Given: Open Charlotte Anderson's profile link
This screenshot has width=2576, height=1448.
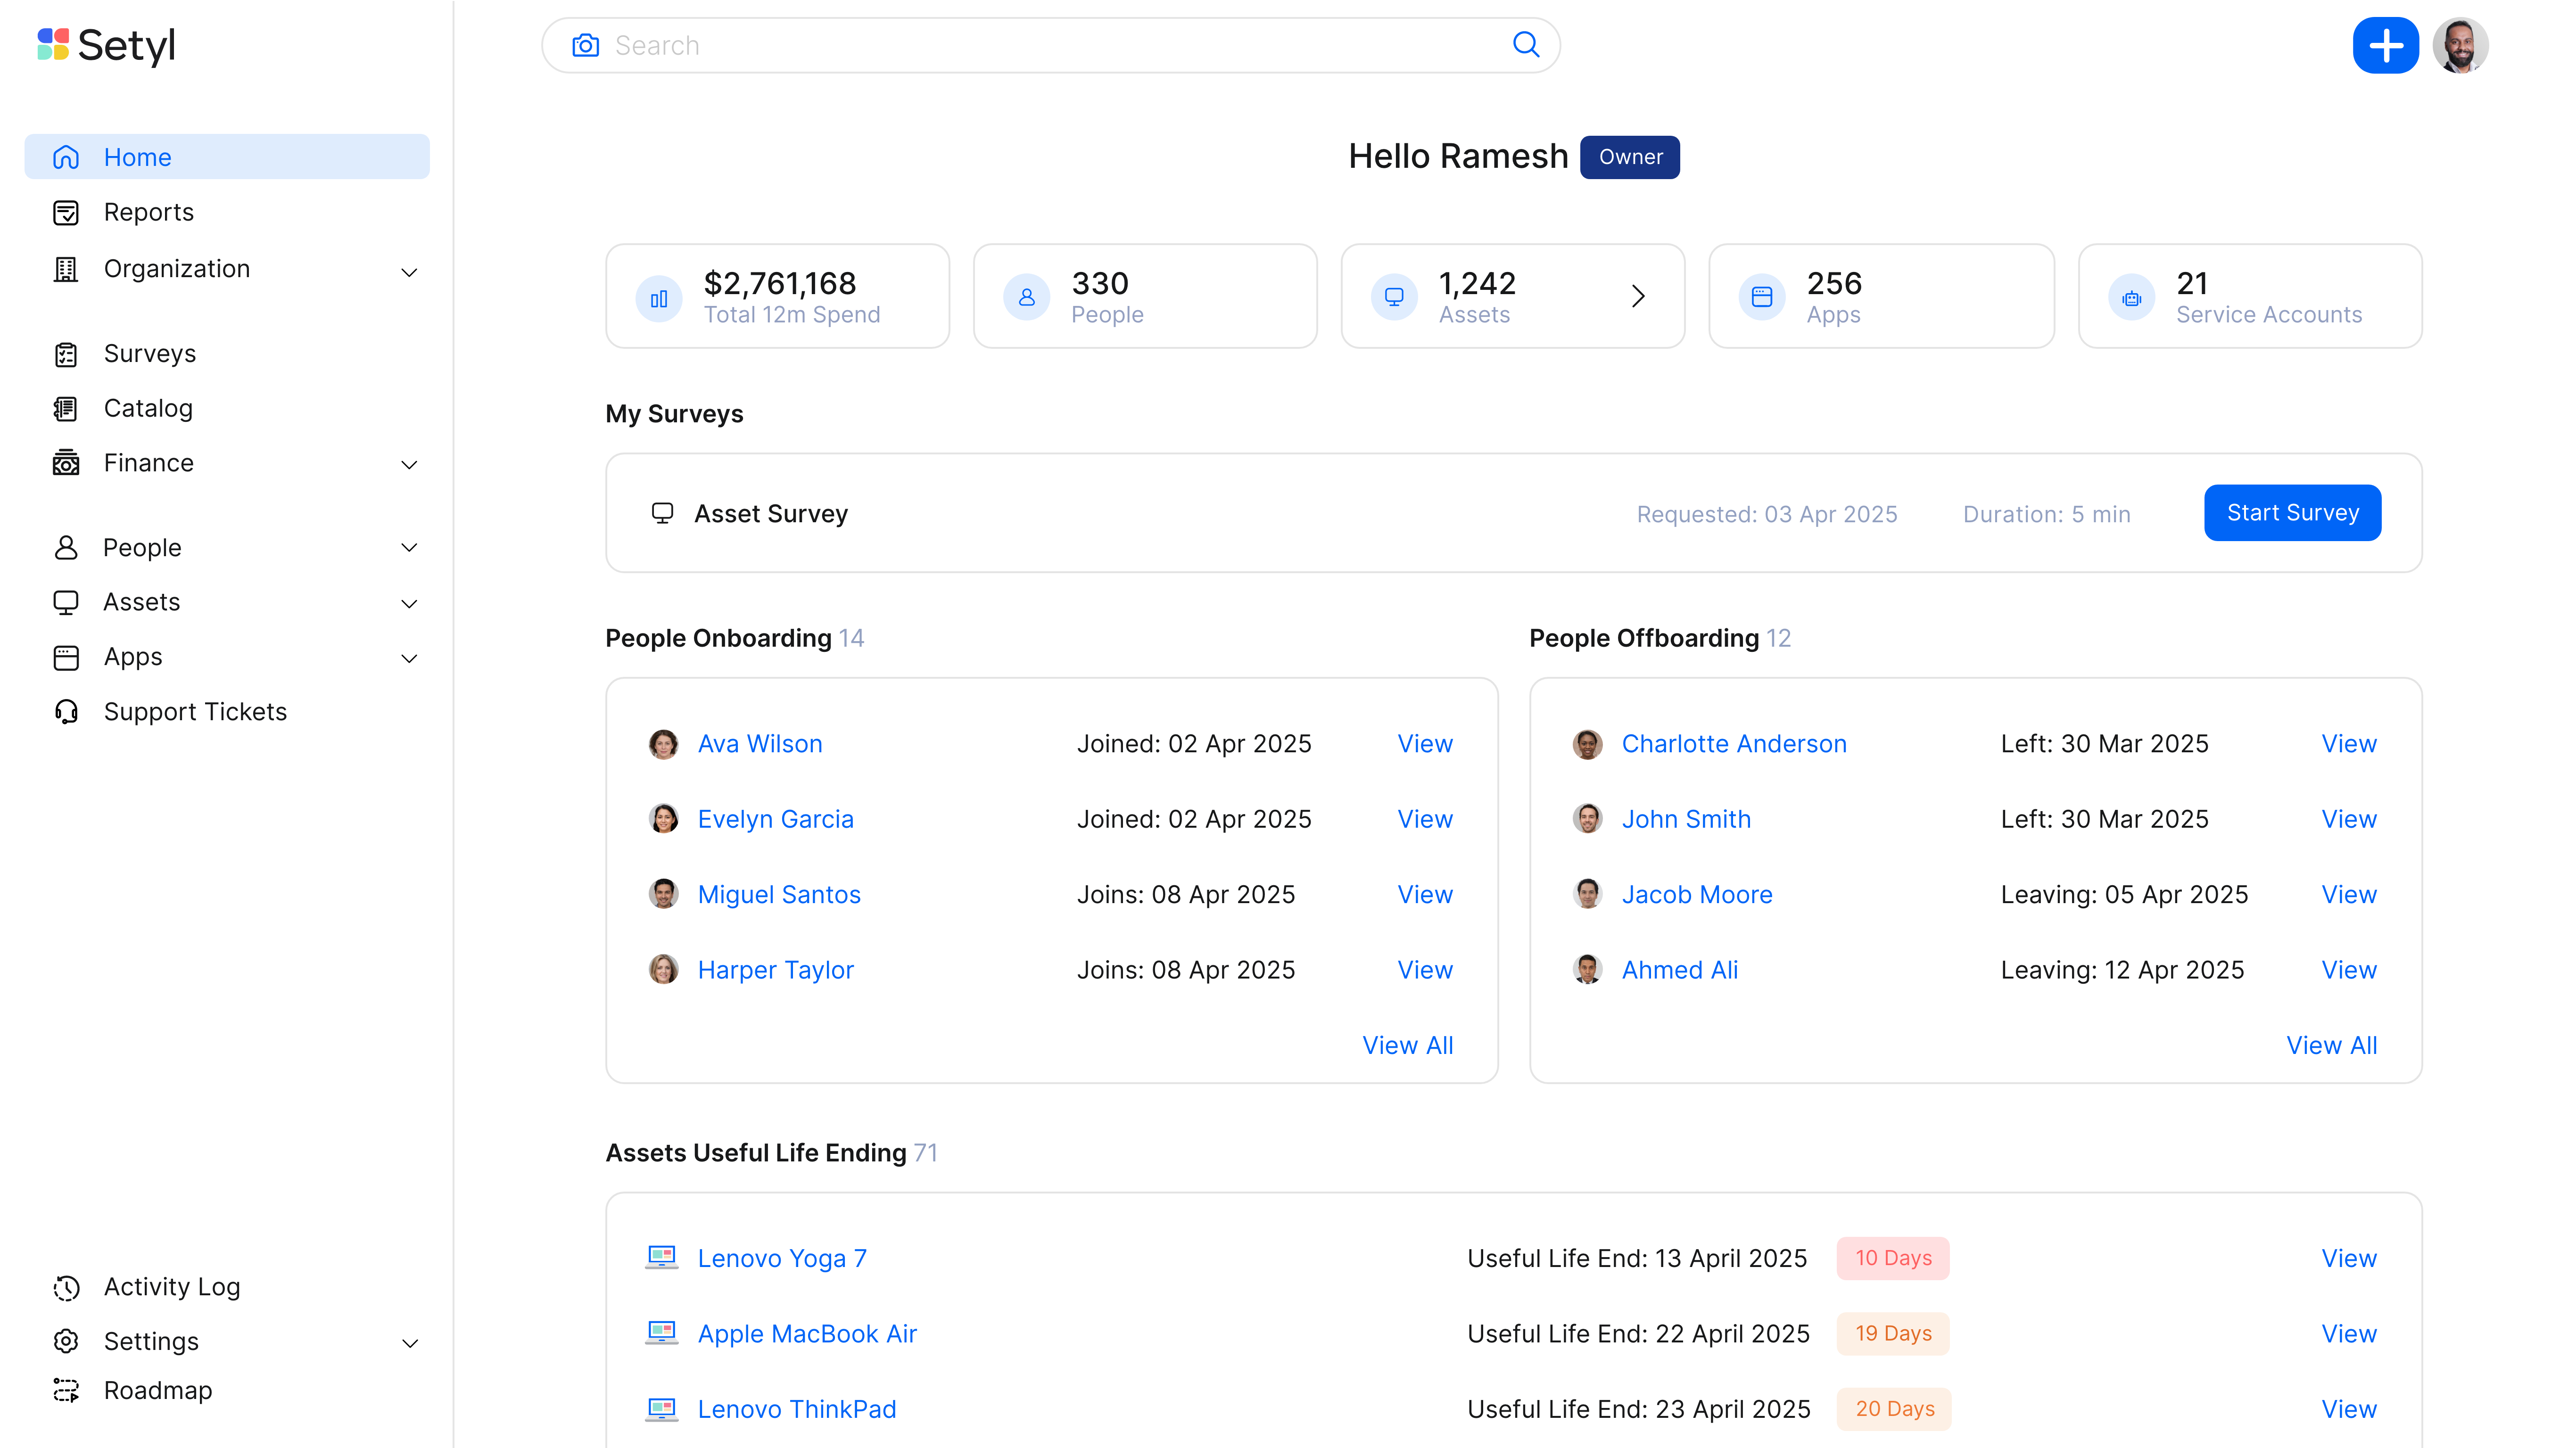Looking at the screenshot, I should (x=1734, y=743).
